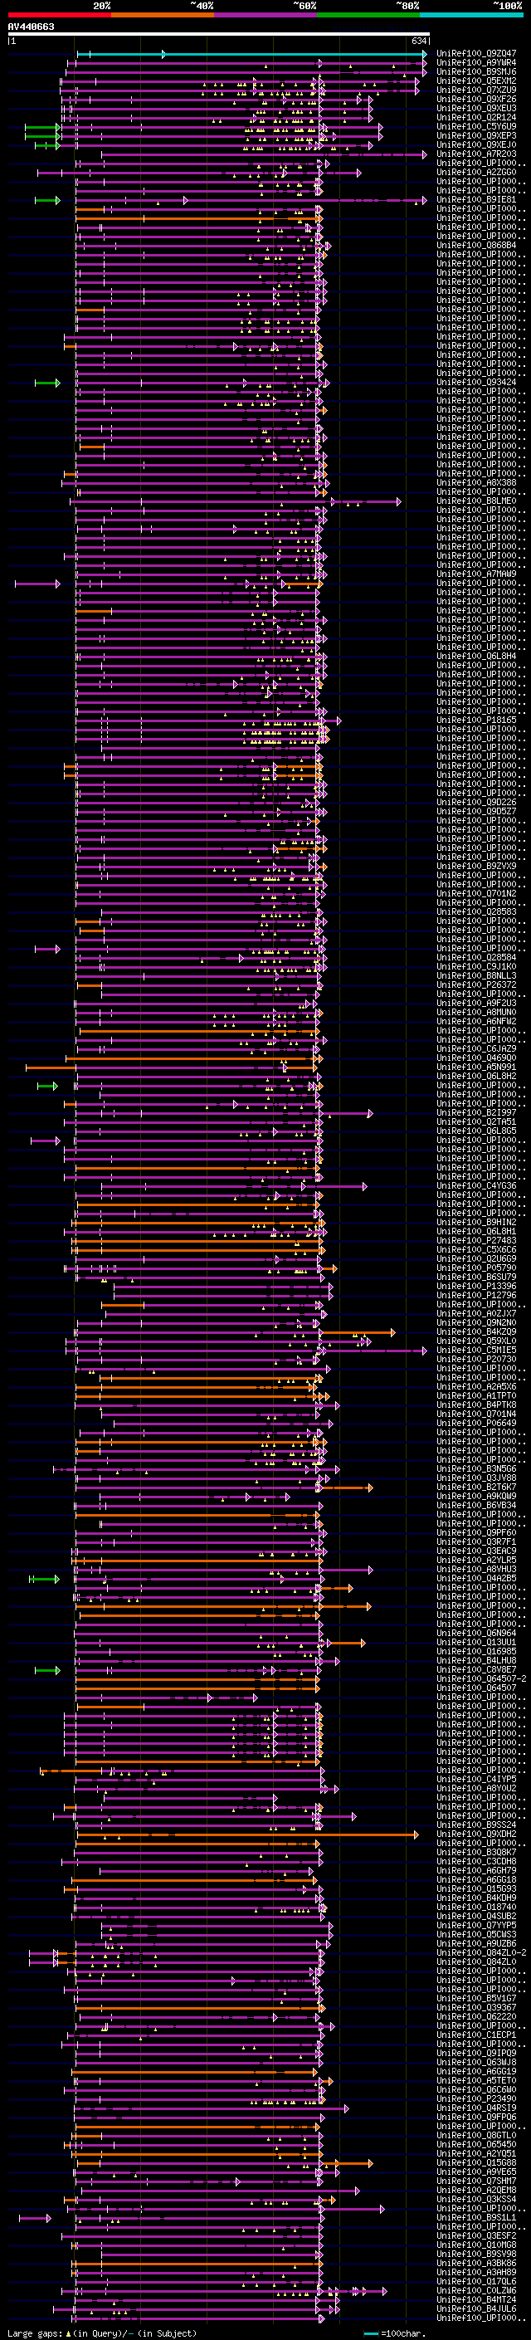Click hit UniRef100_C6JAZ9

click(476, 1049)
